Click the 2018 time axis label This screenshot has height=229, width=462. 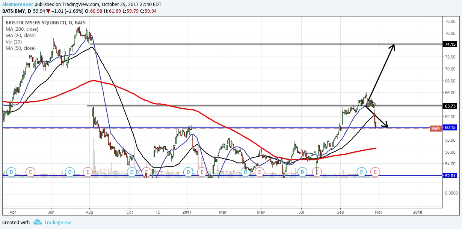417,212
